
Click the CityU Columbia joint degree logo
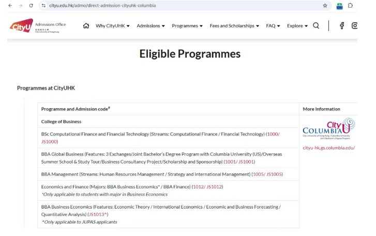[328, 129]
